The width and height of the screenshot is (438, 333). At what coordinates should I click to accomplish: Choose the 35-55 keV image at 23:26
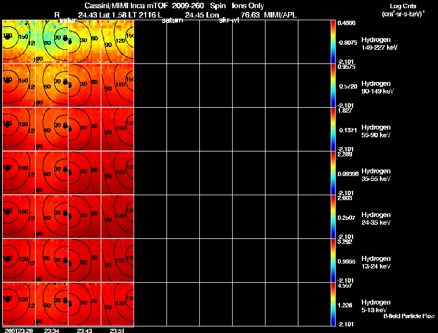tap(19, 173)
